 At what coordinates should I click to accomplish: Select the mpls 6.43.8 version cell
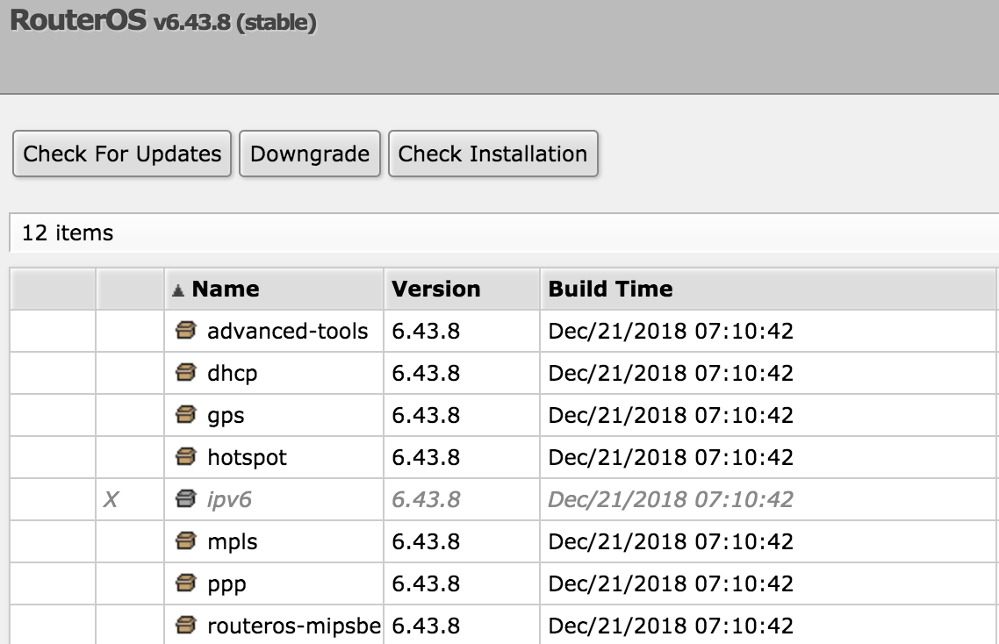[x=427, y=542]
